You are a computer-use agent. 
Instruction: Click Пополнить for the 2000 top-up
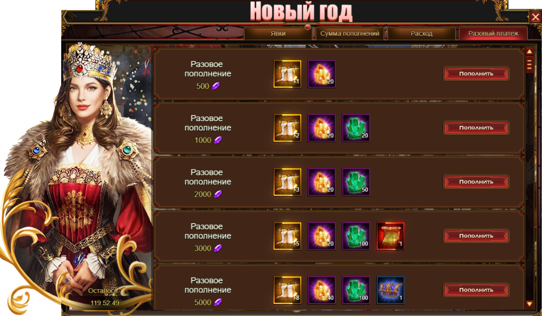476,182
